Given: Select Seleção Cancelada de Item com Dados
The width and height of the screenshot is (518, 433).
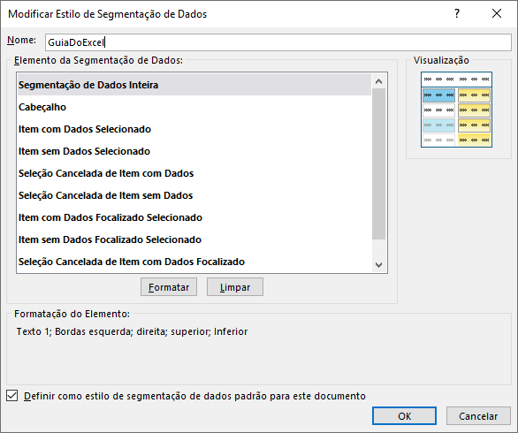Looking at the screenshot, I should click(194, 173).
